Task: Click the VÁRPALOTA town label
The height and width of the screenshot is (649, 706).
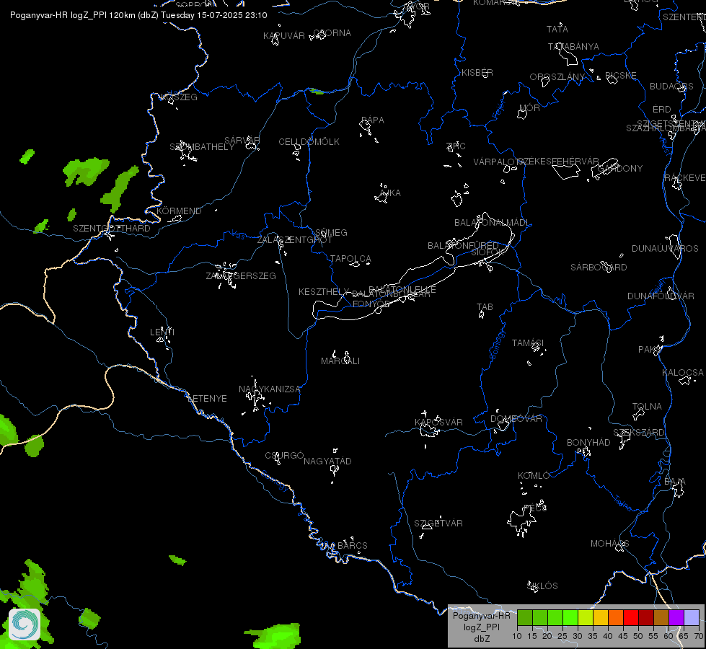Action: (x=498, y=162)
